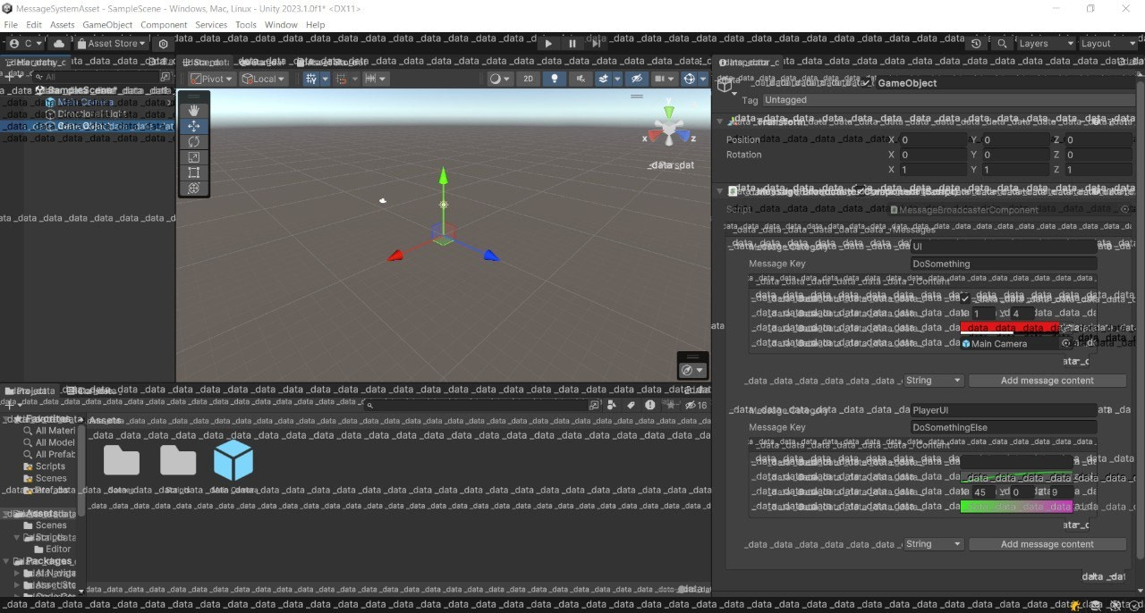The height and width of the screenshot is (613, 1145).
Task: Click the green-magenta gradient swatch
Action: [1015, 507]
